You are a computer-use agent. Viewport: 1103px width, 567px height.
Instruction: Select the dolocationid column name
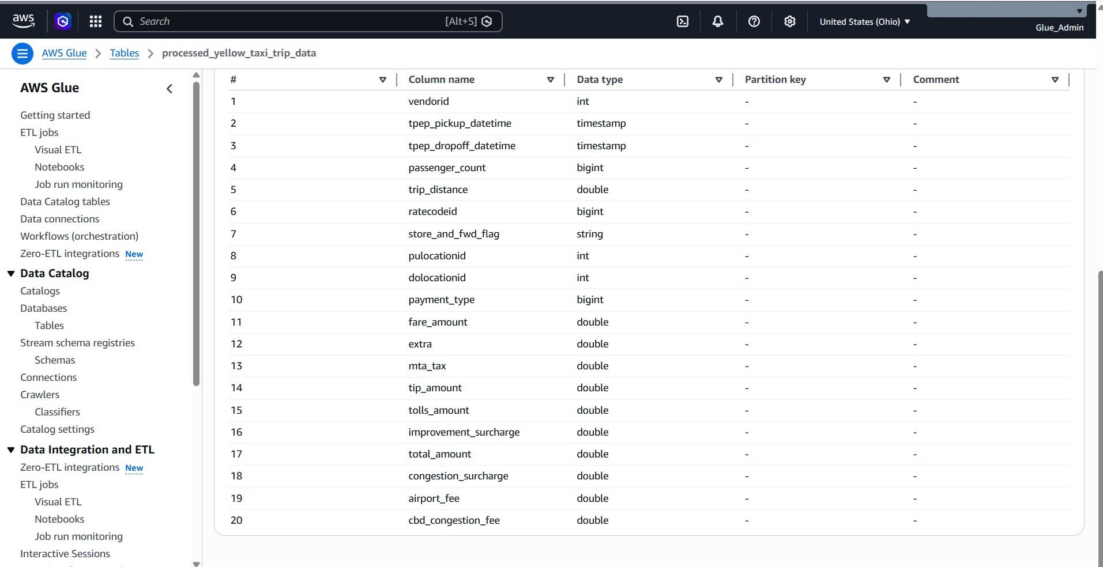tap(436, 278)
